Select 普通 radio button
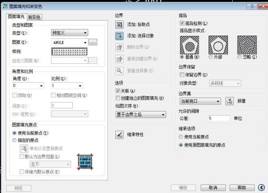The width and height of the screenshot is (268, 193). tap(182, 57)
